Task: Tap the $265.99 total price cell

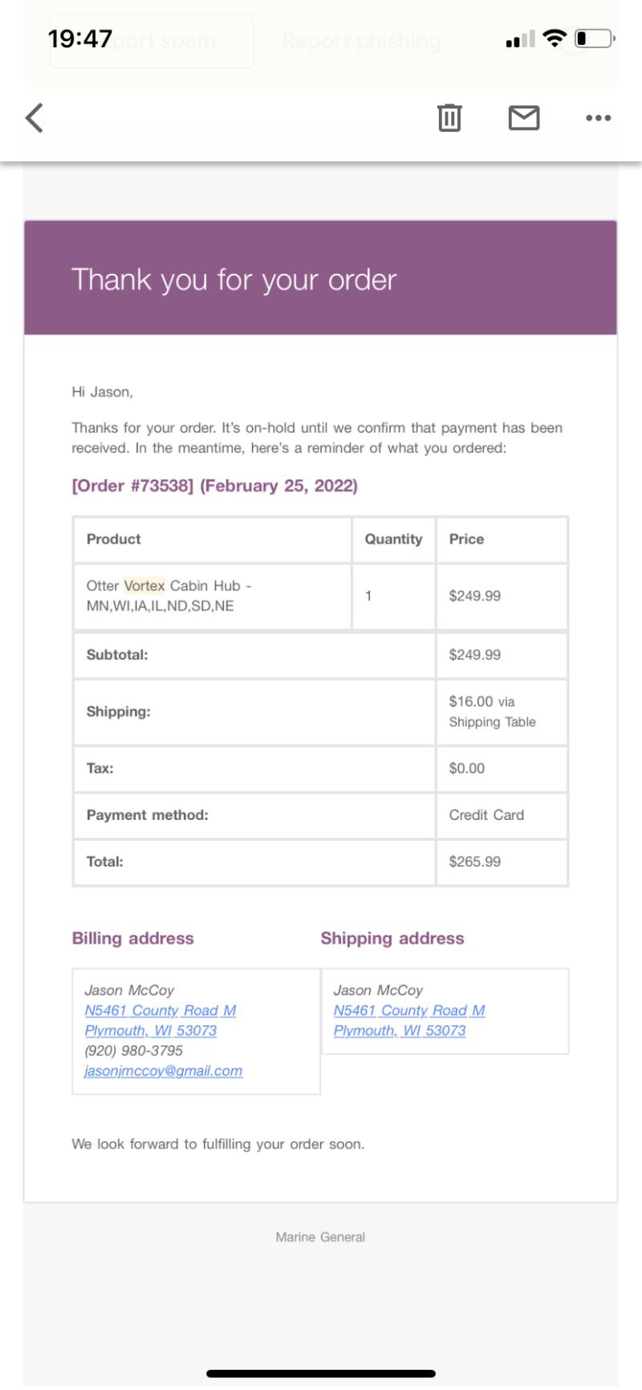Action: 502,862
